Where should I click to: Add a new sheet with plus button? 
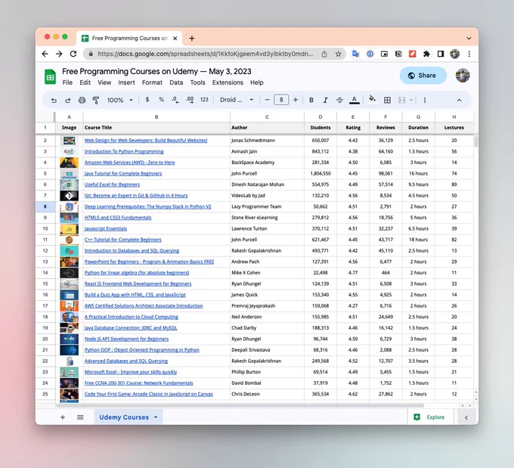(63, 417)
